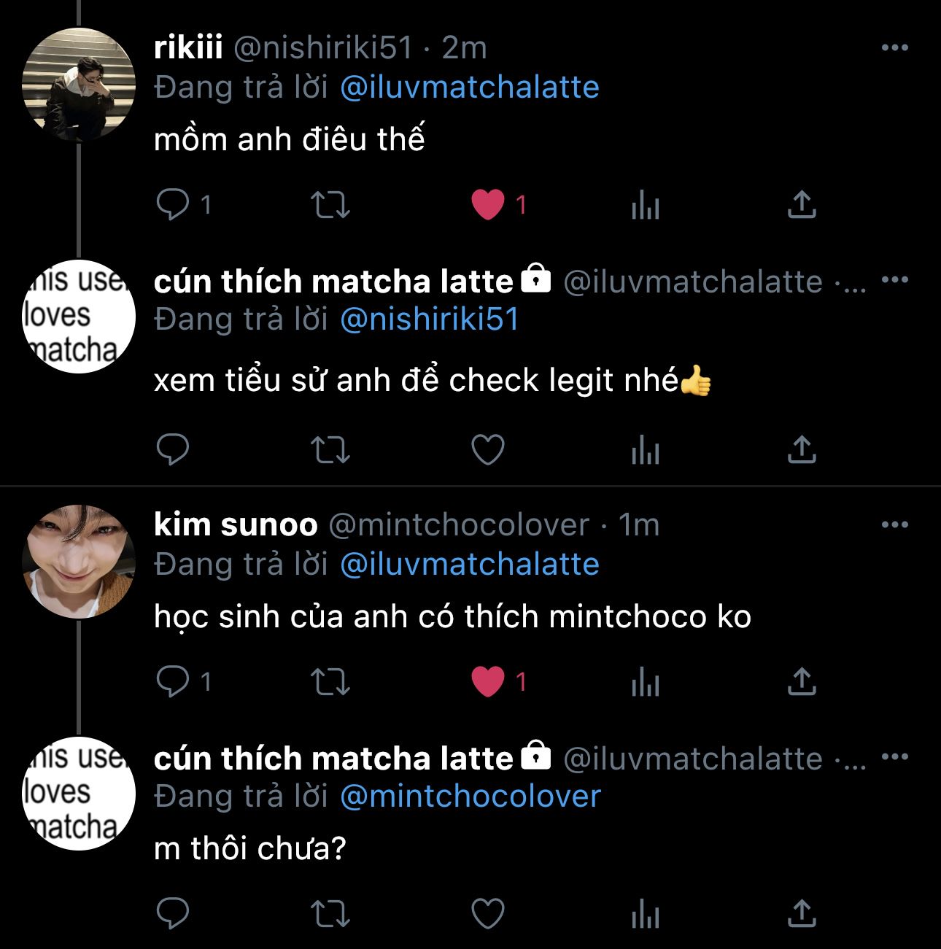This screenshot has width=941, height=949.
Task: Share kim sunoo's tweet
Action: [x=801, y=682]
